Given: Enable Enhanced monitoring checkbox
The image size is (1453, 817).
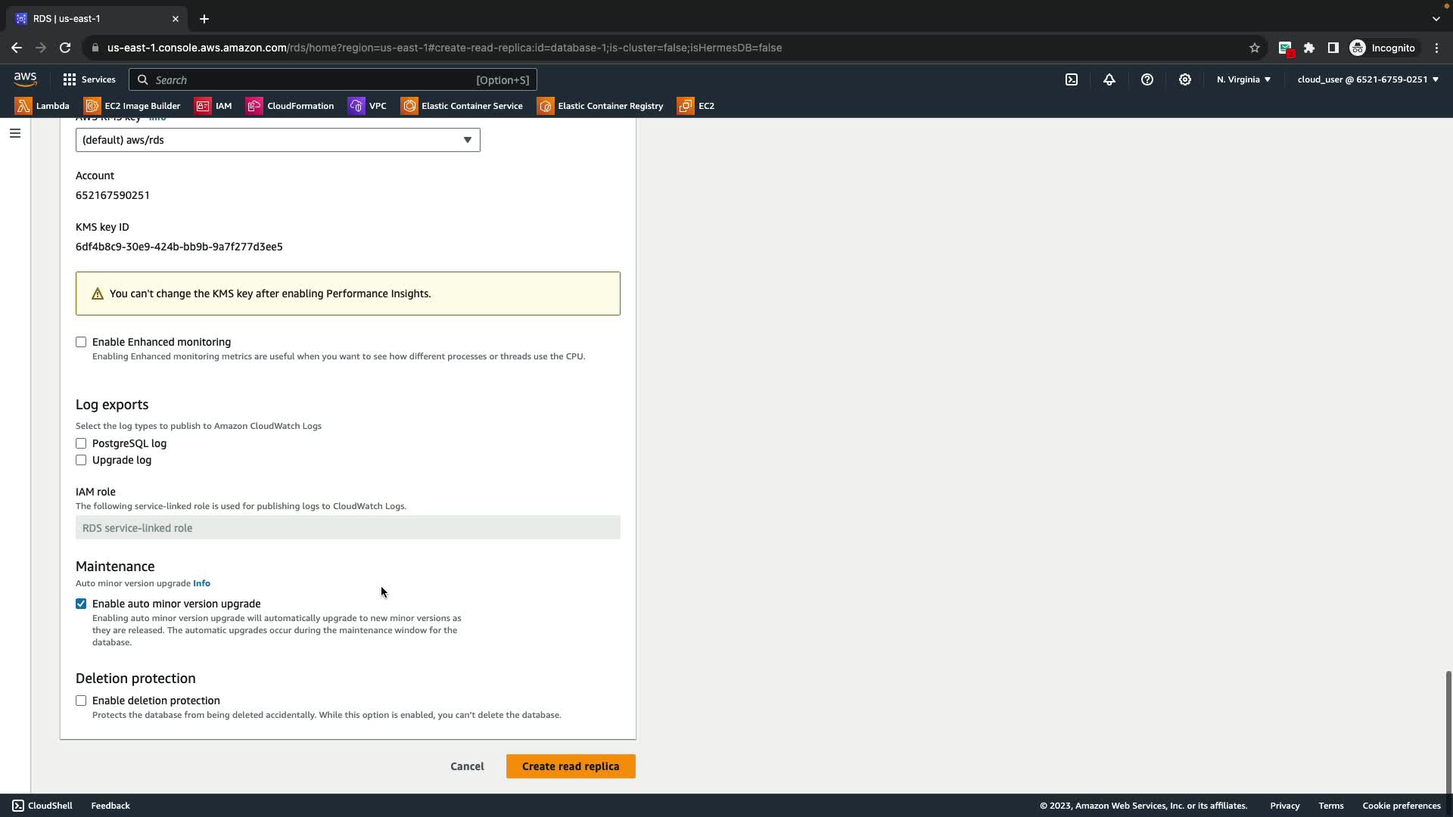Looking at the screenshot, I should tap(81, 342).
